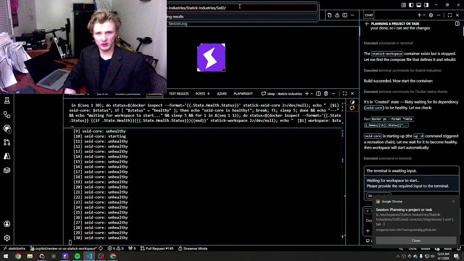Expand Docker status checks commands entry
This screenshot has height=261, width=464.
406,92
